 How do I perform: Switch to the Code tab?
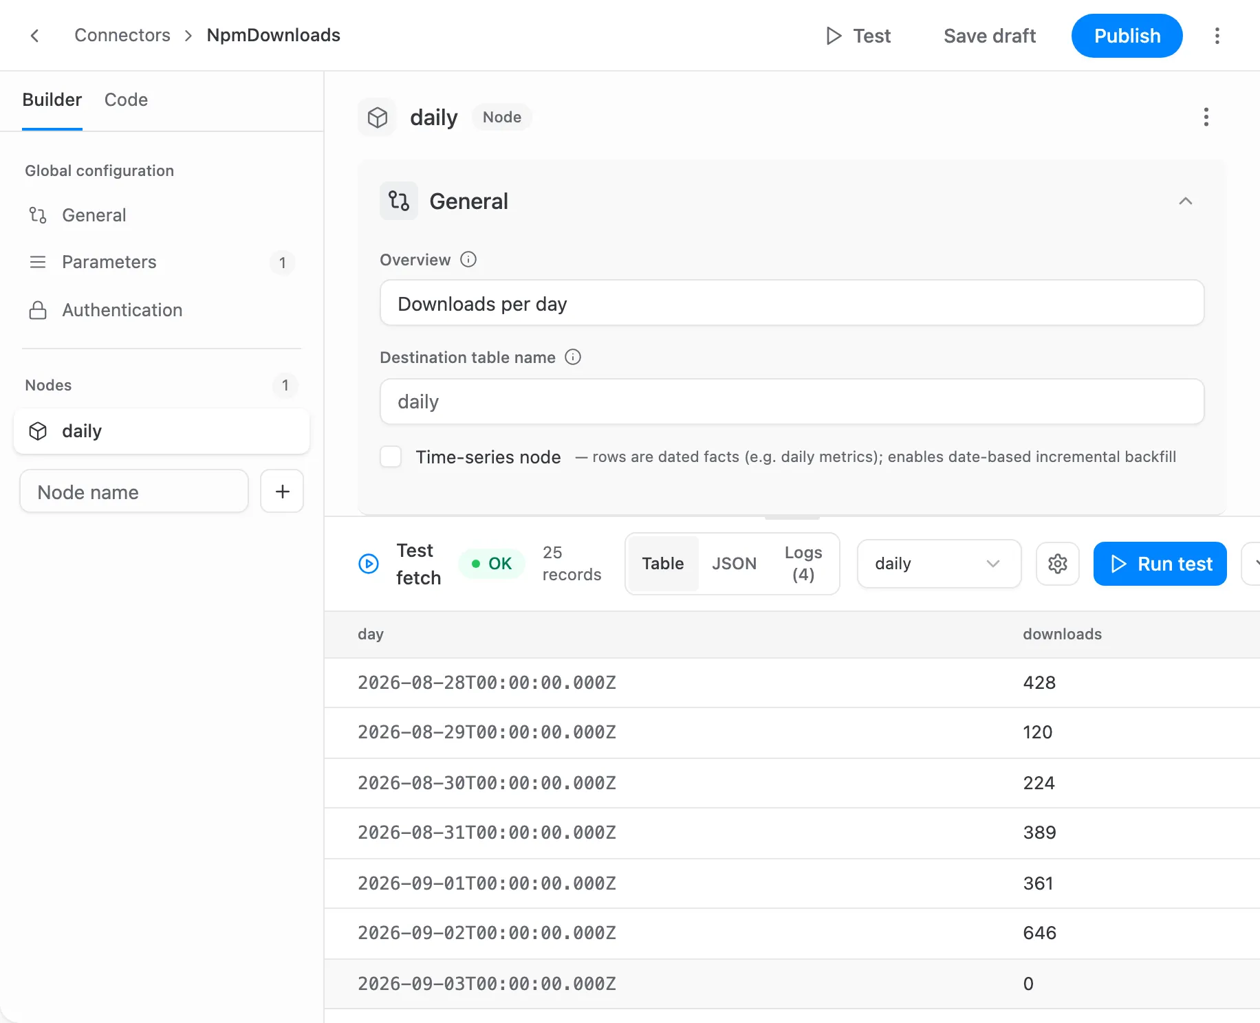[x=126, y=100]
